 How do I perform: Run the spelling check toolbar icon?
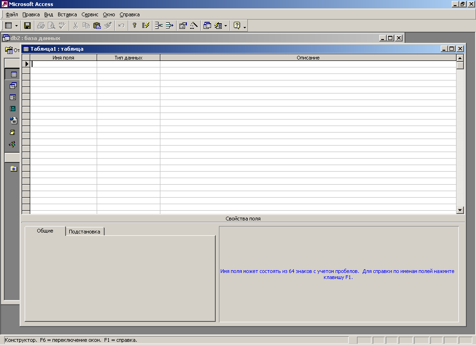pyautogui.click(x=62, y=26)
